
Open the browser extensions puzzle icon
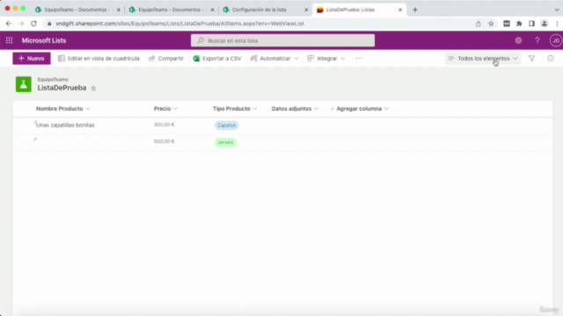pyautogui.click(x=519, y=24)
